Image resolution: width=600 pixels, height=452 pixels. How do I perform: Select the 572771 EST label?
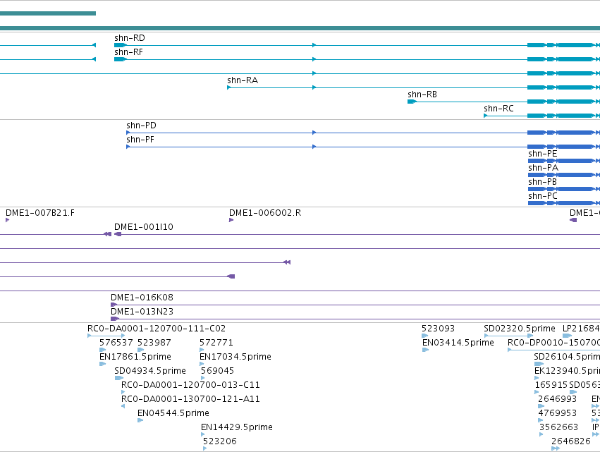[x=216, y=343]
